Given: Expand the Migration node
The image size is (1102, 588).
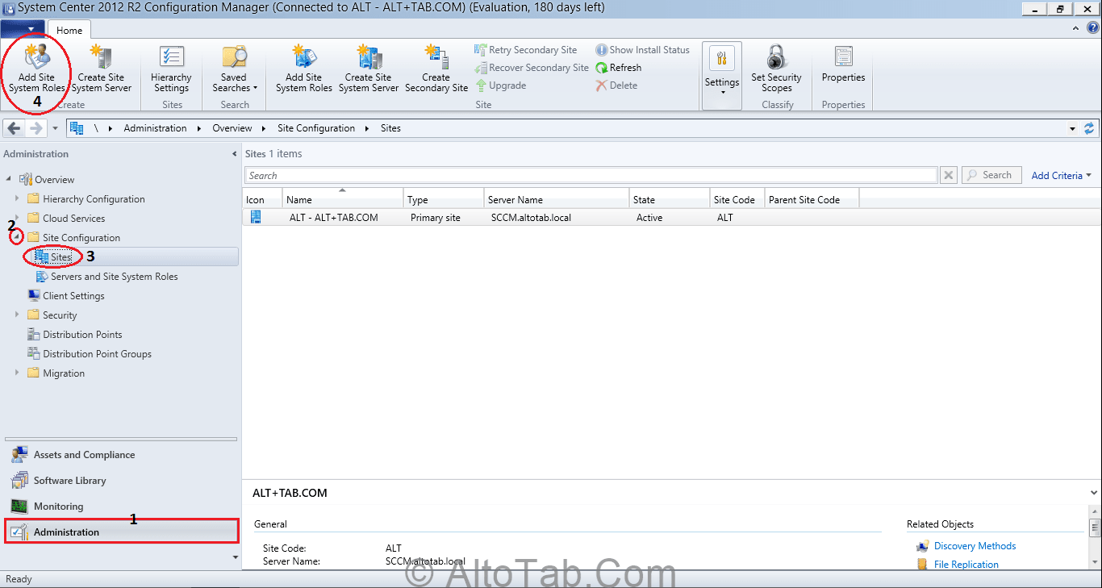Looking at the screenshot, I should tap(17, 373).
